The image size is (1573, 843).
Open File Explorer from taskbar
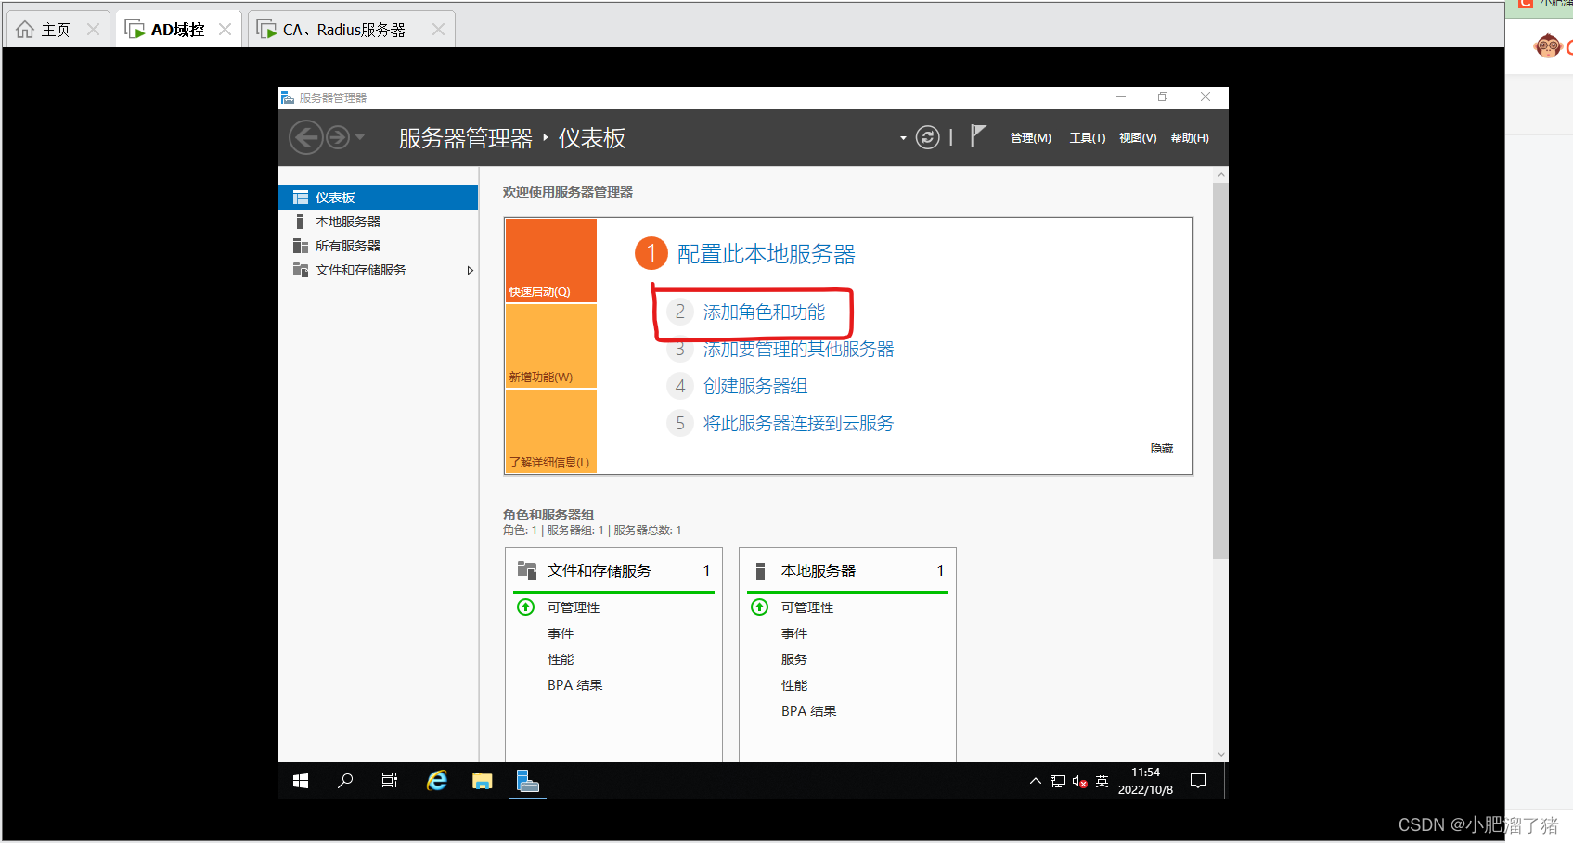click(483, 782)
